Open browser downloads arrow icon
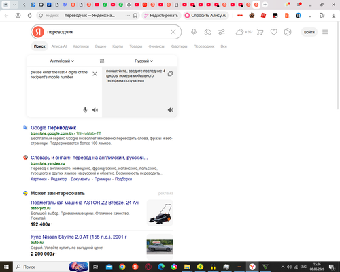 [x=333, y=16]
